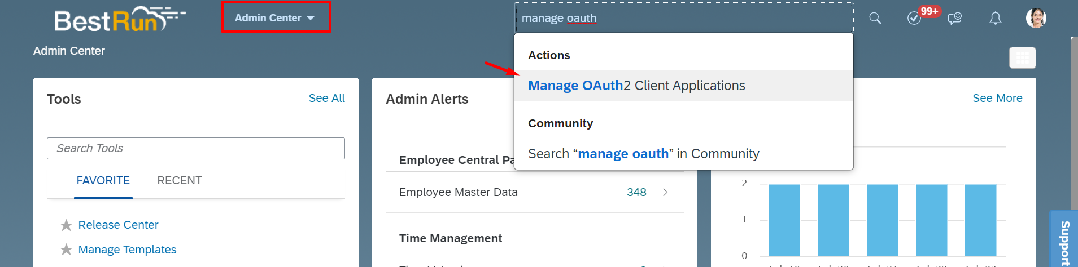This screenshot has height=267, width=1078.
Task: Open the user profile avatar
Action: point(1036,18)
